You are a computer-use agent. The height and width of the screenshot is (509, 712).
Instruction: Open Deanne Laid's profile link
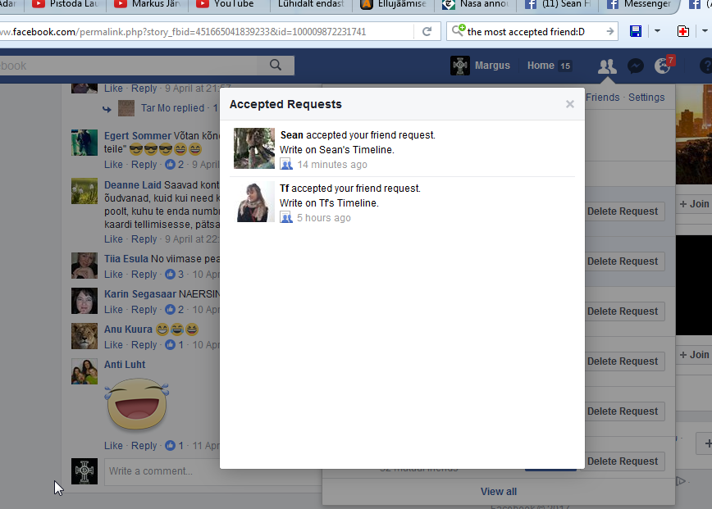[133, 184]
